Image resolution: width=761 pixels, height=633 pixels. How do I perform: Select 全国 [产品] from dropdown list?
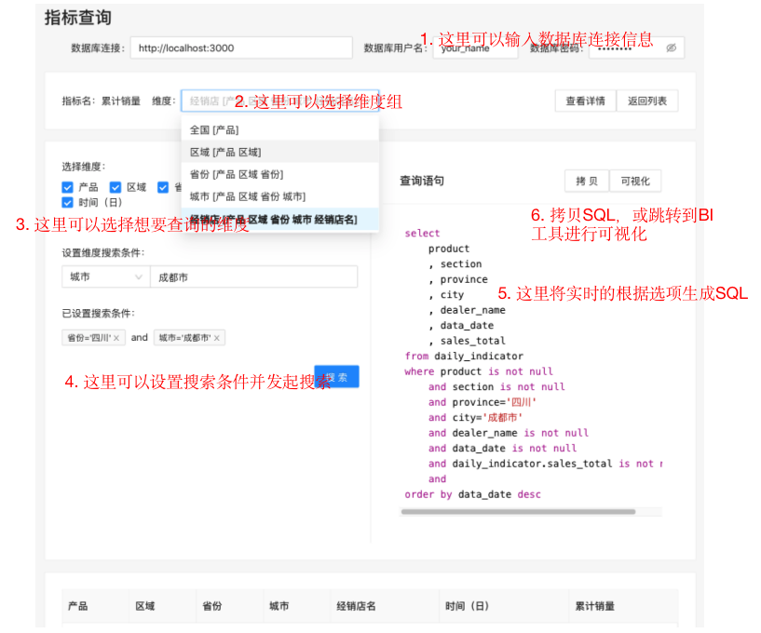pos(214,130)
